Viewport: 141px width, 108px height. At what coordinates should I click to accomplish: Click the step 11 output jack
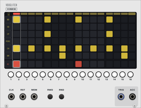tap(91, 74)
